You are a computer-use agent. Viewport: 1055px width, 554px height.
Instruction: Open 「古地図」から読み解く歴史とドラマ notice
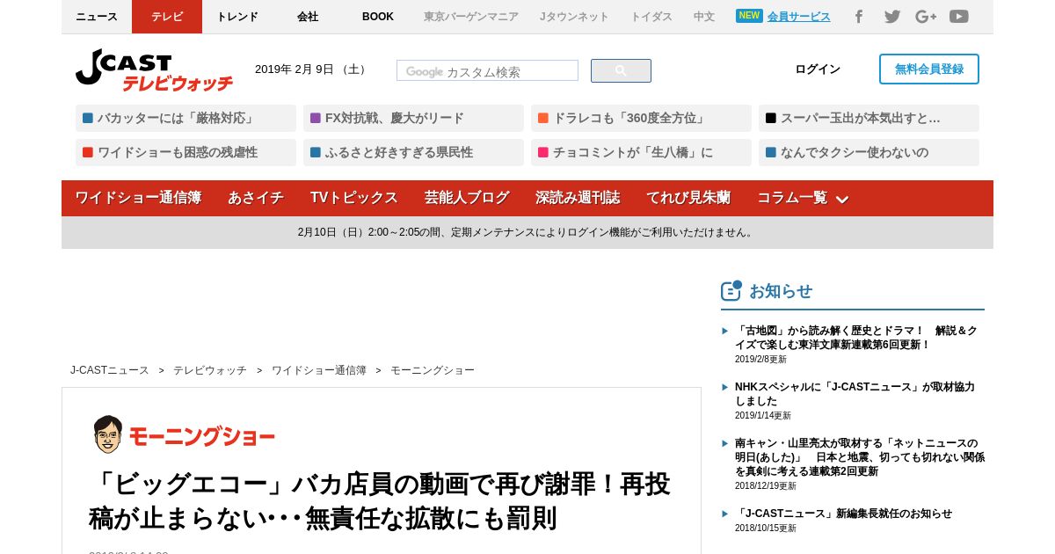[856, 338]
